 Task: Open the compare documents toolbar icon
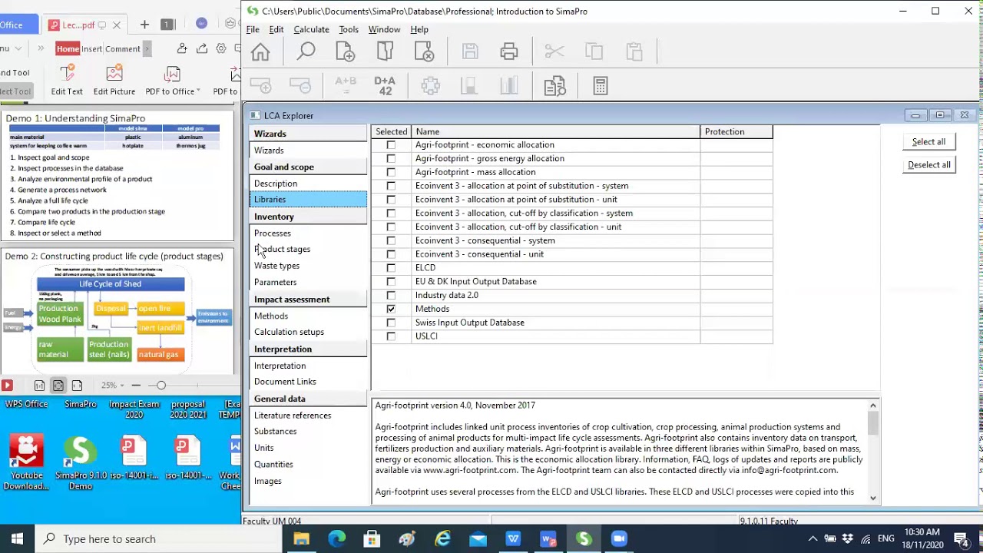[554, 85]
